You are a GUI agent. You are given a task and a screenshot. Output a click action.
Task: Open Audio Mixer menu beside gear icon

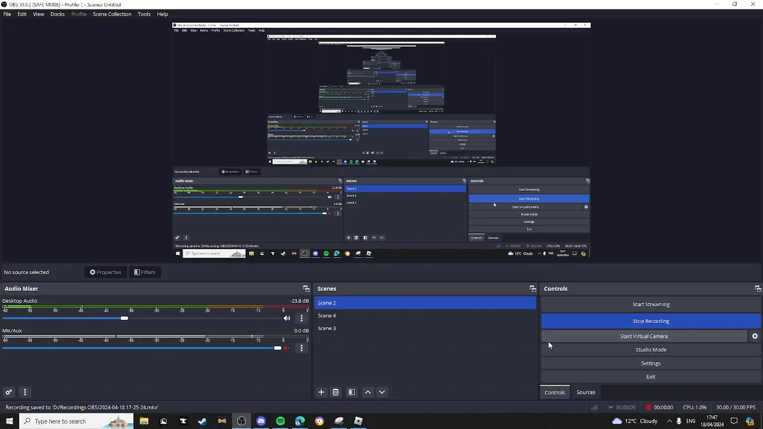pos(25,392)
